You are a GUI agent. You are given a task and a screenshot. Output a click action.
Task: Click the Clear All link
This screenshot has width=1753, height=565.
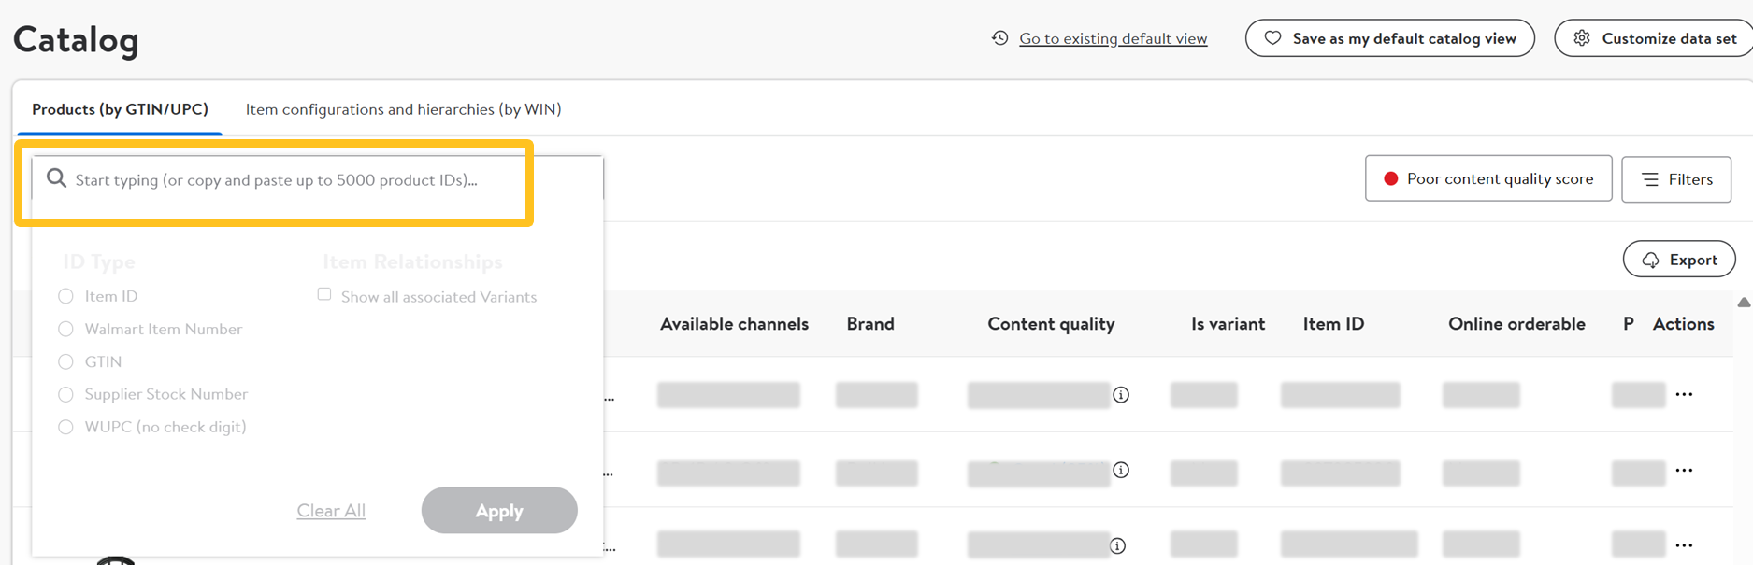331,511
